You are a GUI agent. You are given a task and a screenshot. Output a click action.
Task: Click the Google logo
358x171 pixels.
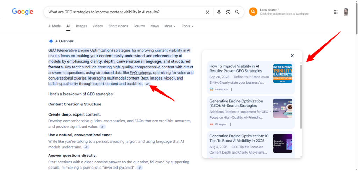(x=22, y=12)
